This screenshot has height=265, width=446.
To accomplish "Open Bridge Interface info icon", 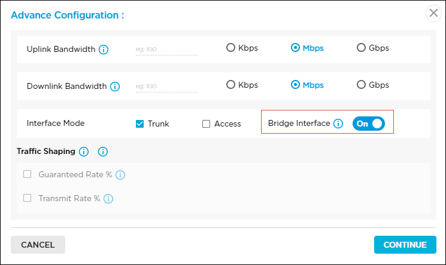I will (x=338, y=124).
